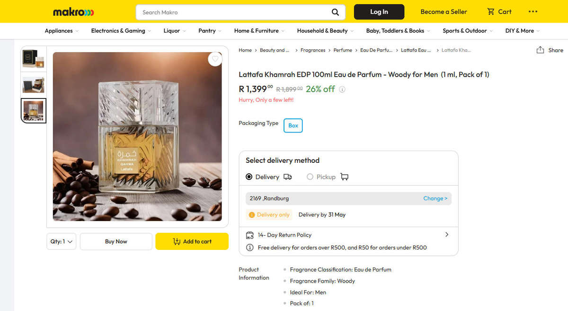Image resolution: width=568 pixels, height=311 pixels.
Task: Expand the Electronics & Gaming menu
Action: pos(118,31)
